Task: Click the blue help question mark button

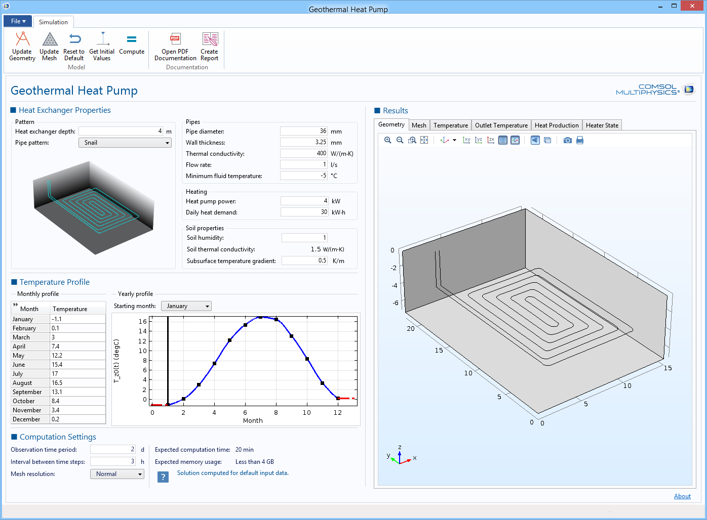Action: click(163, 477)
